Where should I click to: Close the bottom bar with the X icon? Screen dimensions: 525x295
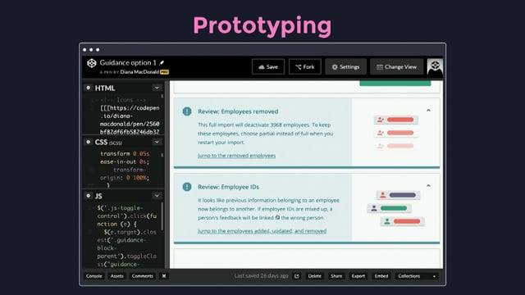click(164, 276)
